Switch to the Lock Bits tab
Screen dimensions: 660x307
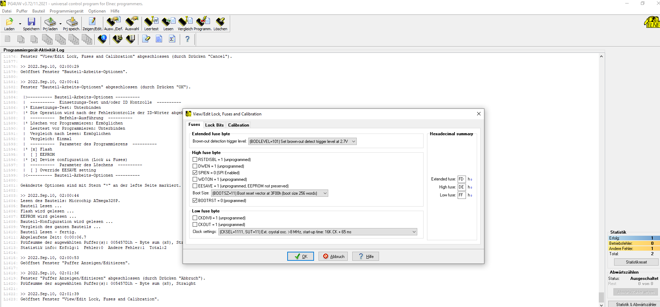(214, 125)
